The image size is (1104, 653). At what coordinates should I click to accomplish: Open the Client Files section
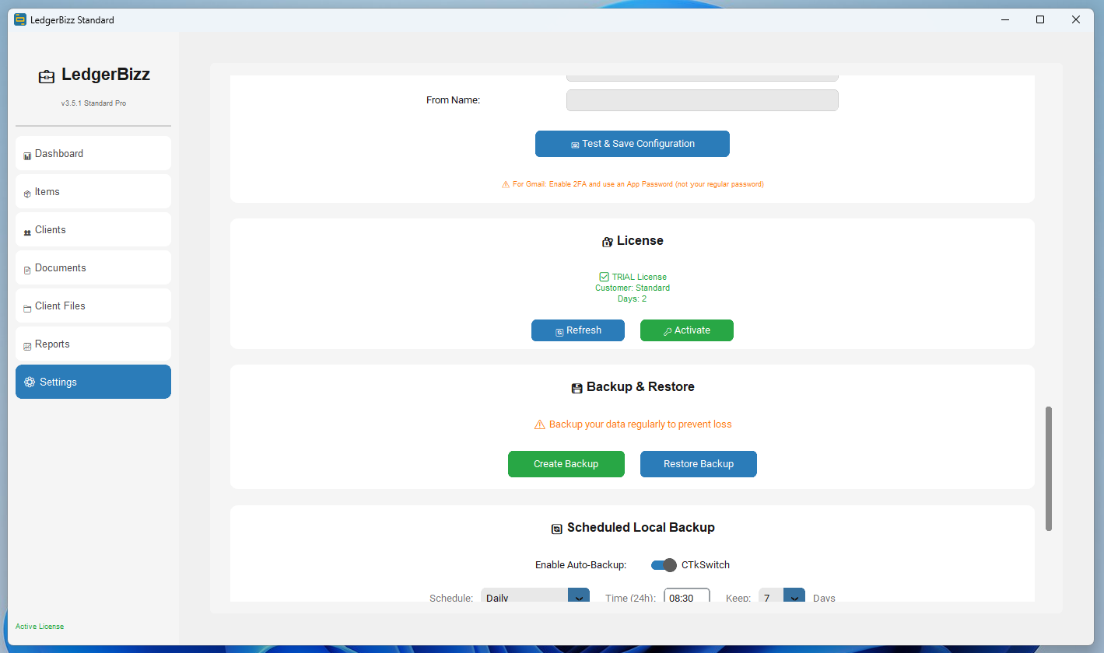tap(93, 306)
